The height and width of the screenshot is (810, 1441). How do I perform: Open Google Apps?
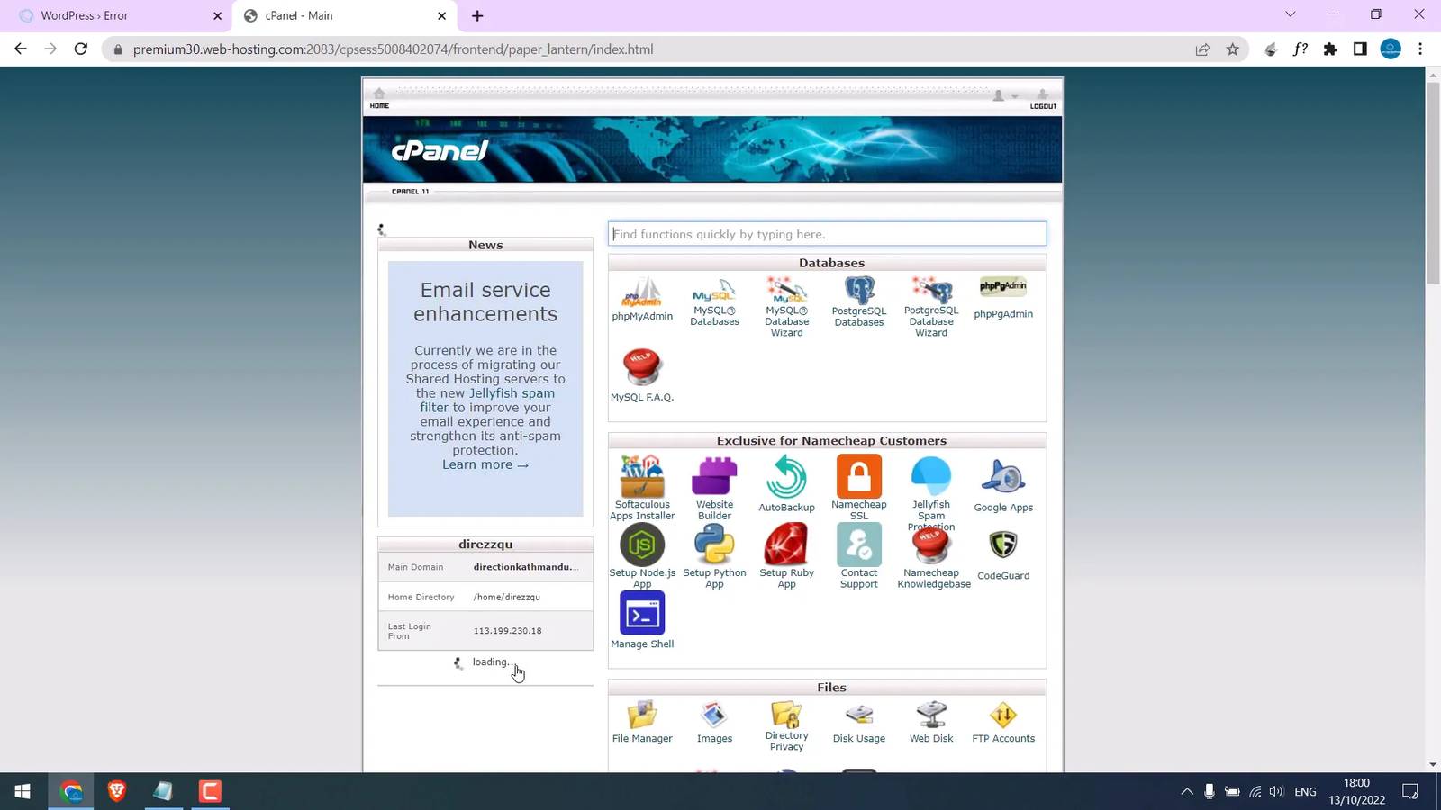[x=1003, y=484]
